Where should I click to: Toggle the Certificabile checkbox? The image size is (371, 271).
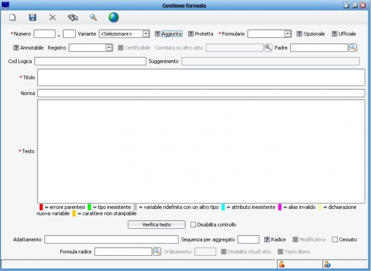[121, 48]
